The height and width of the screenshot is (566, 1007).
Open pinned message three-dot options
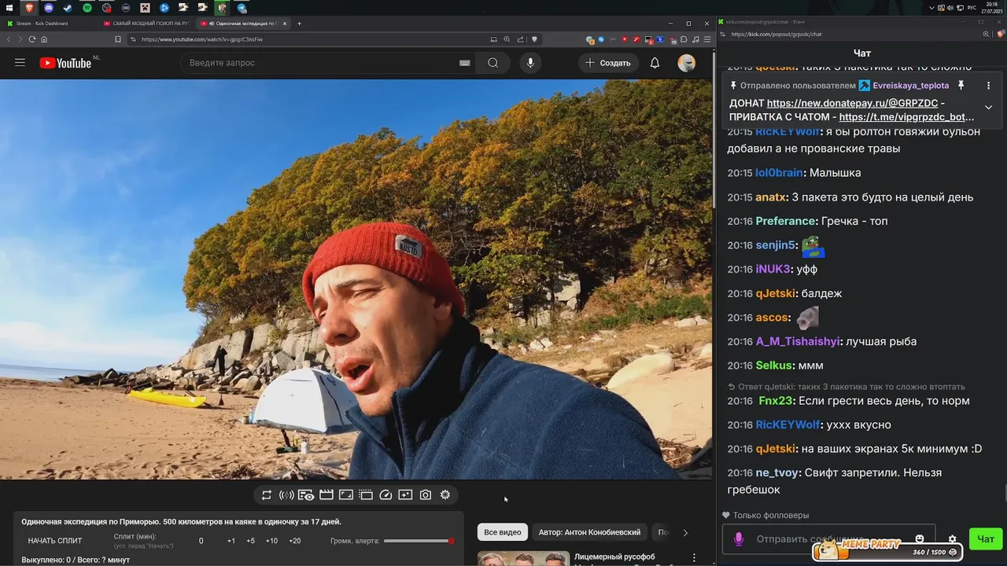click(x=989, y=85)
